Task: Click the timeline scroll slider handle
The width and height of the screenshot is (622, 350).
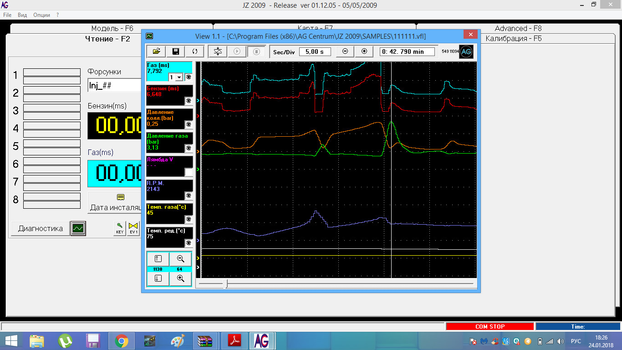Action: pyautogui.click(x=226, y=283)
